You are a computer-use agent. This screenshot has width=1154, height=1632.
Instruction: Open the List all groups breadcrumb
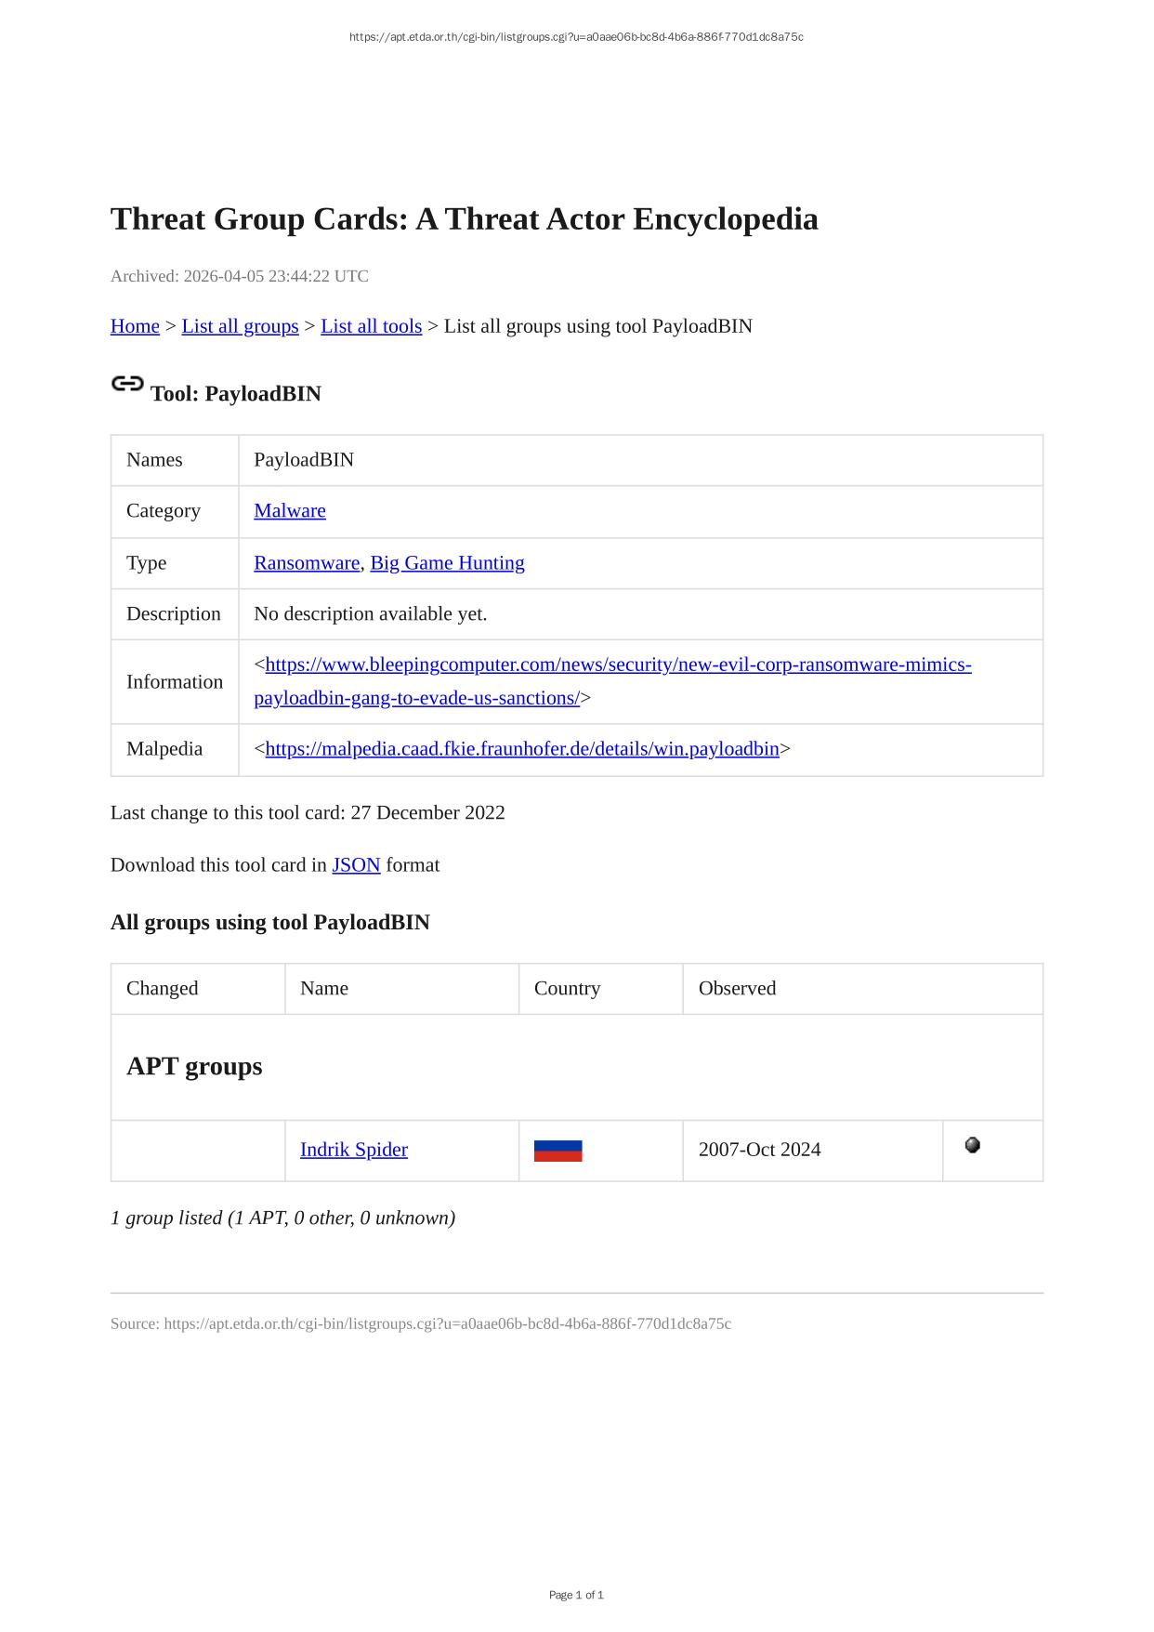coord(240,326)
